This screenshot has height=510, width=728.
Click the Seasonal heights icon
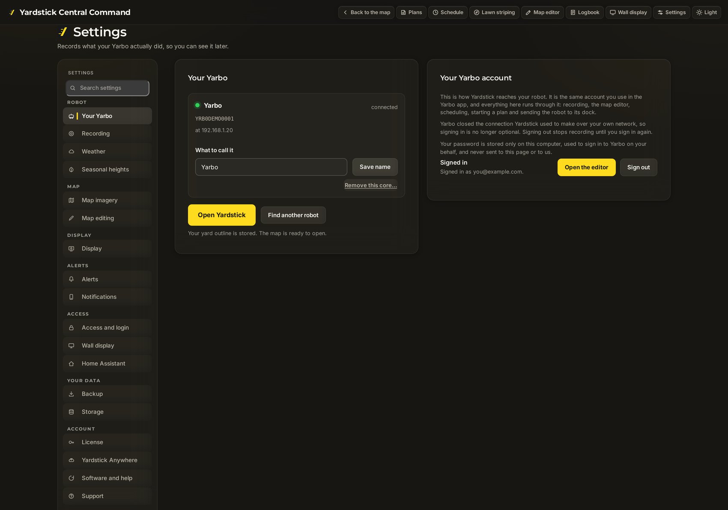[x=72, y=170]
